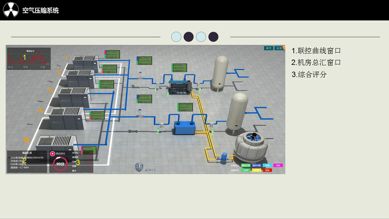Select the first light blue page dot
Image resolution: width=389 pixels, height=219 pixels.
[x=176, y=37]
